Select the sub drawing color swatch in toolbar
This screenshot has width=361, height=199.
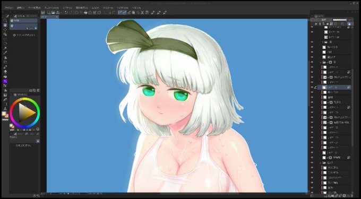(x=6, y=116)
